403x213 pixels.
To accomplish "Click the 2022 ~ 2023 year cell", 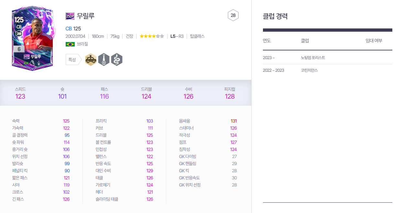I will pos(274,70).
